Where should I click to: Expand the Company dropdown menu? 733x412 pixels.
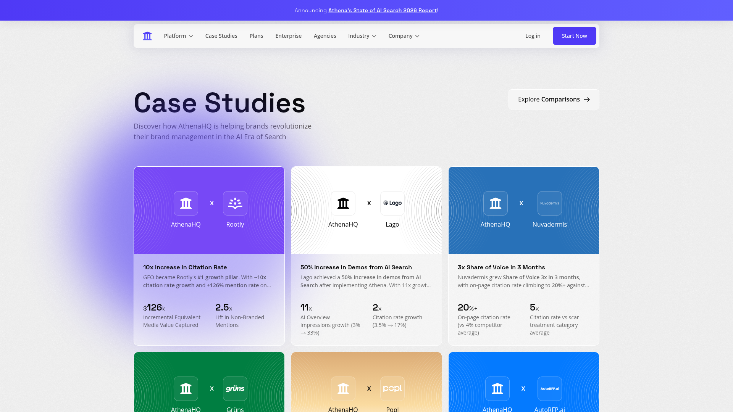pos(404,36)
